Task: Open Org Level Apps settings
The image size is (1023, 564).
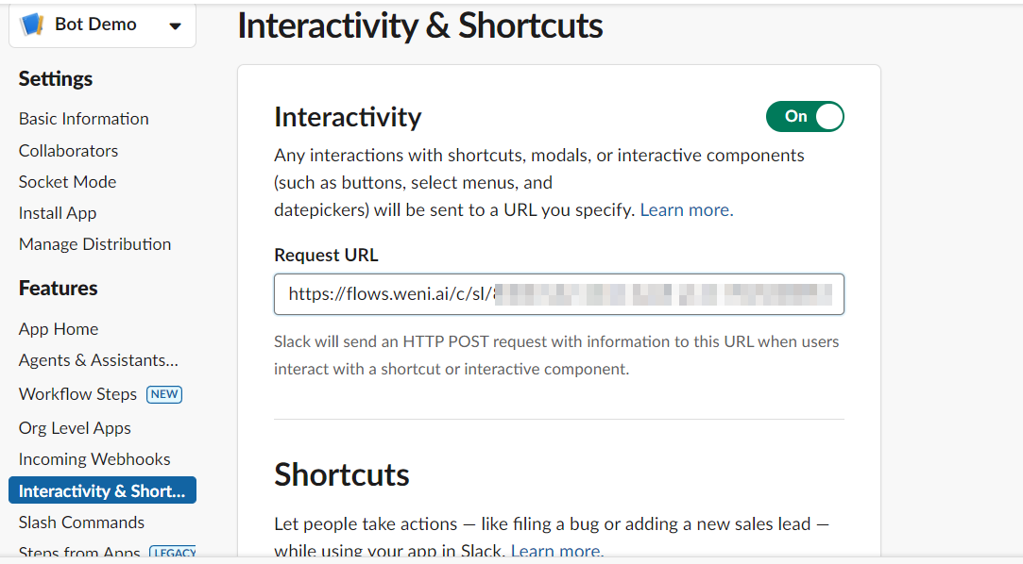Action: pos(74,427)
